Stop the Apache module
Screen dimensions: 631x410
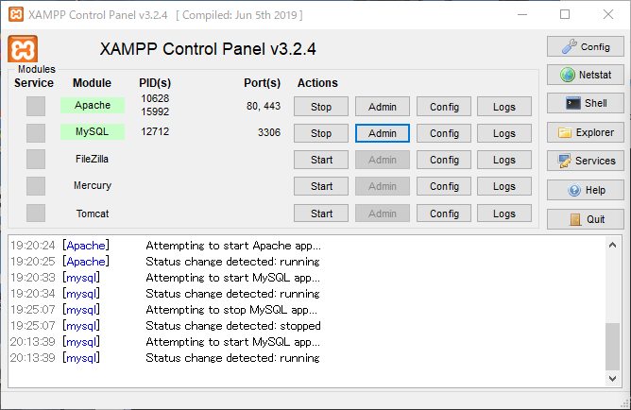[321, 107]
